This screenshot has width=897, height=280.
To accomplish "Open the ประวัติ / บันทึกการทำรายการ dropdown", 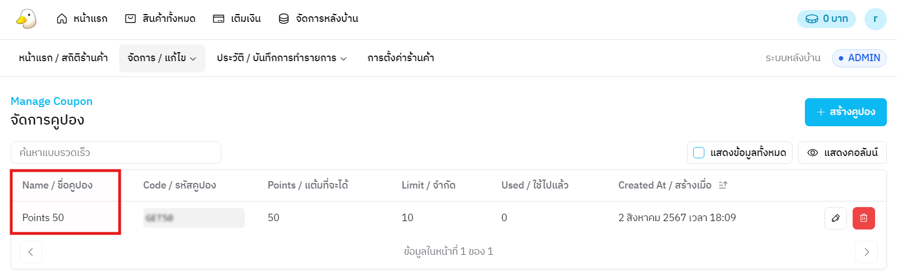I will (281, 58).
